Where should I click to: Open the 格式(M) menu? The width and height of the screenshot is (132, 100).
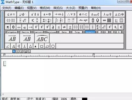(45, 8)
